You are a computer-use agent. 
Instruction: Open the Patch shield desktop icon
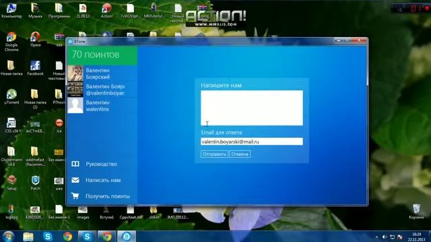coord(36,183)
